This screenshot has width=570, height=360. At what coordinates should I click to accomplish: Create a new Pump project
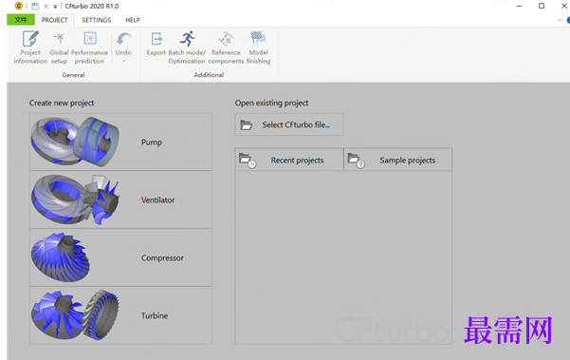point(120,142)
